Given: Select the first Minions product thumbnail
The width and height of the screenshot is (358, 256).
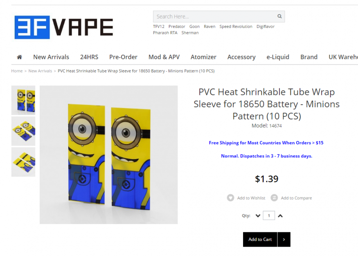Looking at the screenshot, I should (x=23, y=100).
